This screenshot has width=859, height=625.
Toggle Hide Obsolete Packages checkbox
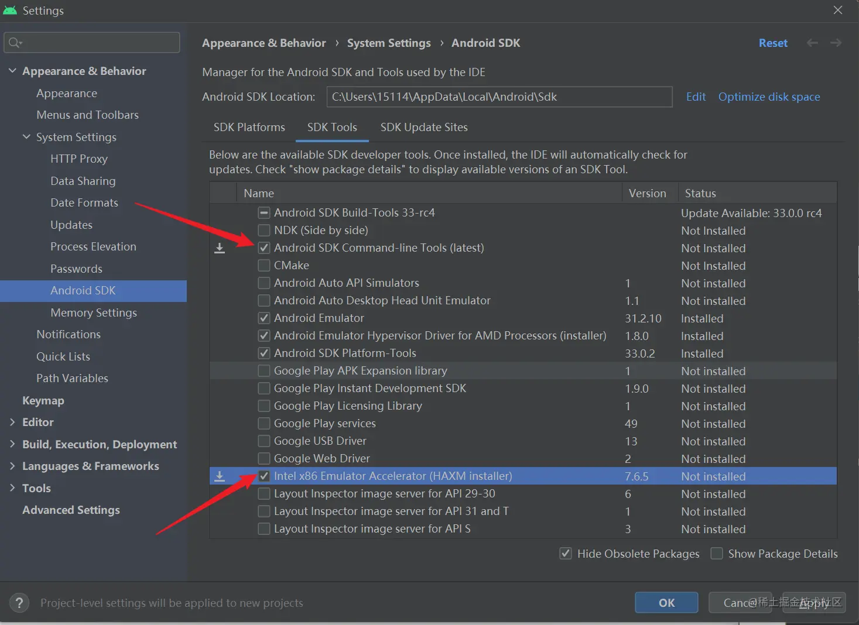click(566, 554)
